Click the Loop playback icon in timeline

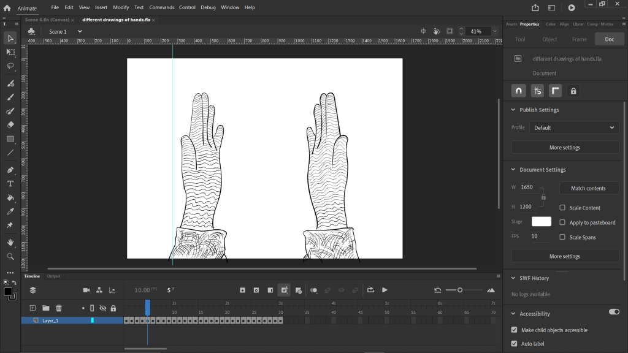pyautogui.click(x=371, y=290)
